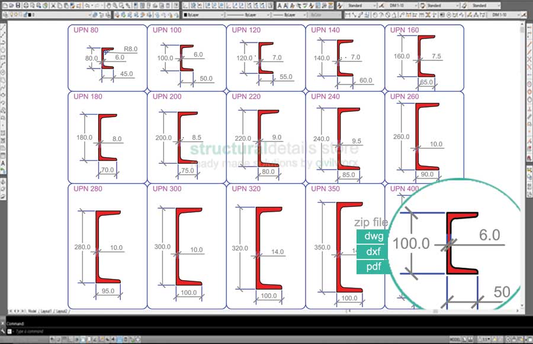The image size is (533, 344).
Task: Click the green dwg button
Action: pyautogui.click(x=373, y=236)
